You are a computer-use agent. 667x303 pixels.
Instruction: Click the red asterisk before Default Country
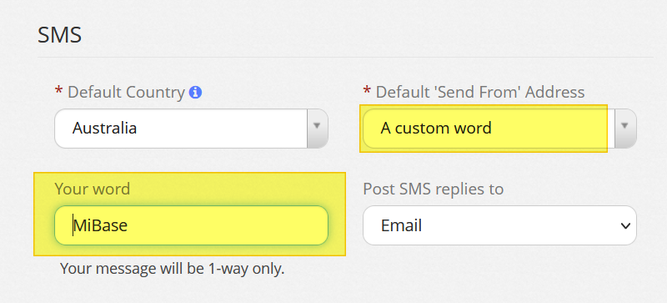coord(58,90)
